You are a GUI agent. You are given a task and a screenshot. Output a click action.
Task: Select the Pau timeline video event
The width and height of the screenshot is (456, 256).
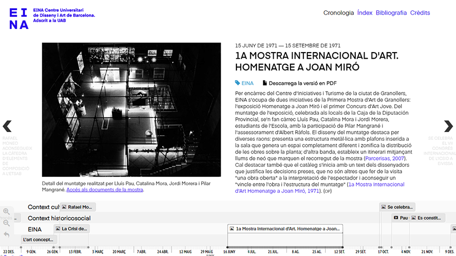click(x=401, y=218)
